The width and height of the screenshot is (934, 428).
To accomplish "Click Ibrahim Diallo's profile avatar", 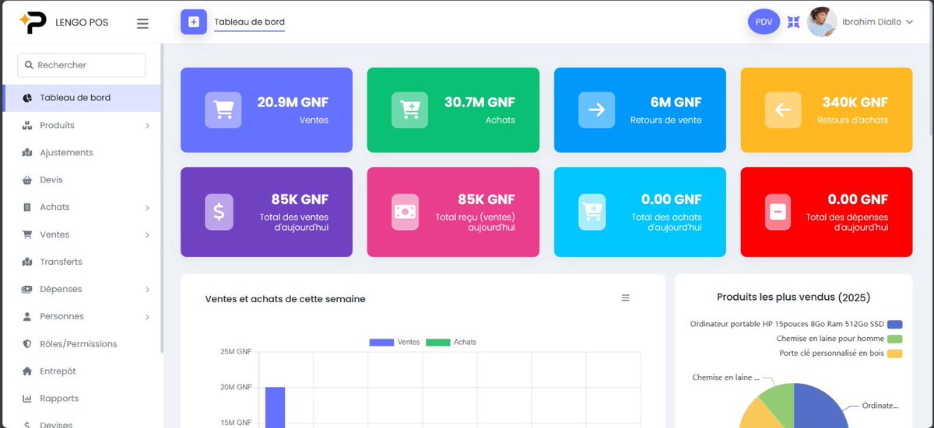I will (822, 22).
